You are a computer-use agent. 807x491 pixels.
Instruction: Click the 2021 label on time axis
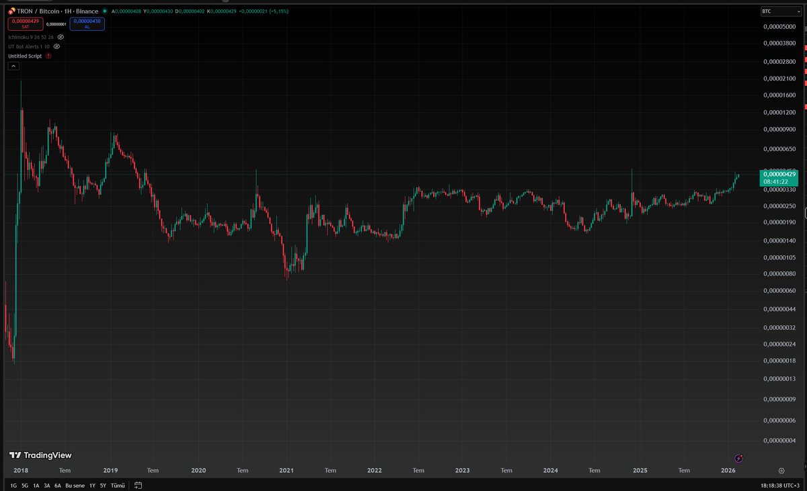[x=286, y=471]
